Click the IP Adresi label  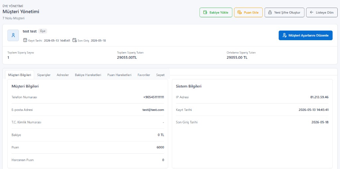click(182, 97)
